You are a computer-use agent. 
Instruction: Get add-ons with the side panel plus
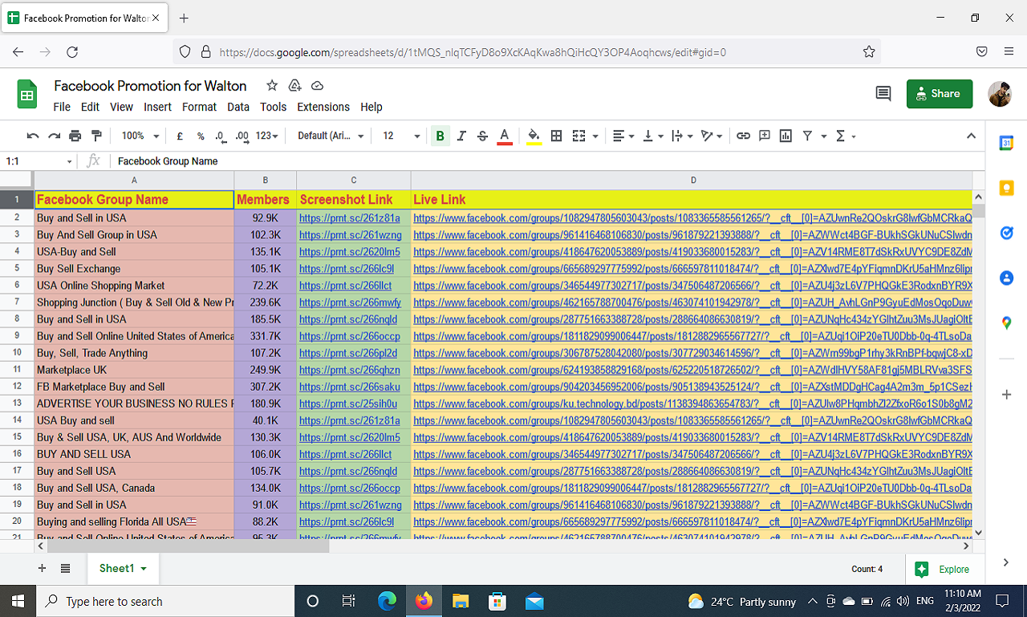[1007, 395]
